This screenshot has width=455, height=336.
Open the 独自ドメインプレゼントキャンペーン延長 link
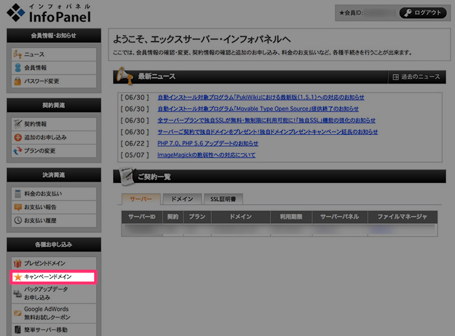pos(268,132)
